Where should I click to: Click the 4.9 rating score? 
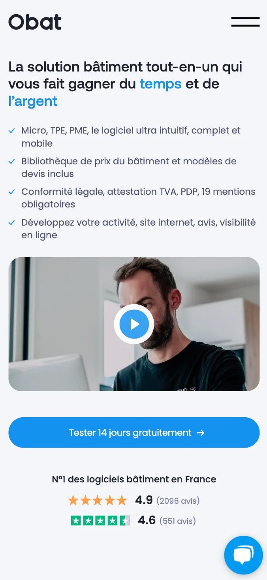(144, 501)
